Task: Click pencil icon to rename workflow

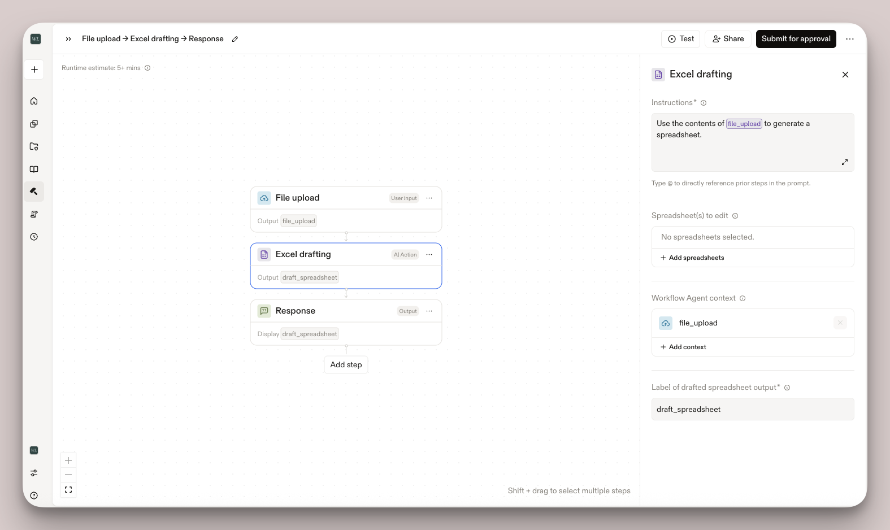Action: [x=235, y=39]
